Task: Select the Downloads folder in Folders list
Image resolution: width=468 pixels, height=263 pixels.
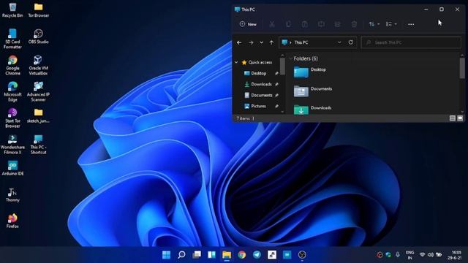Action: [x=312, y=110]
